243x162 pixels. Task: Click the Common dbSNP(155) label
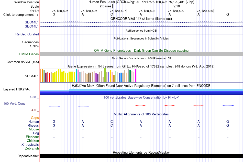pos(23,62)
